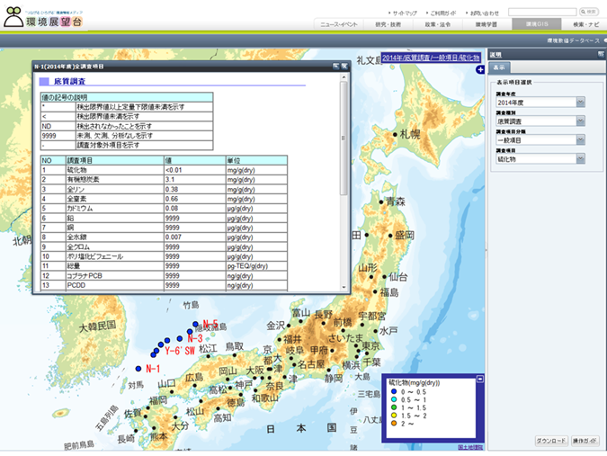Open the 調査項目 硫化物 dropdown
The image size is (607, 456).
580,159
